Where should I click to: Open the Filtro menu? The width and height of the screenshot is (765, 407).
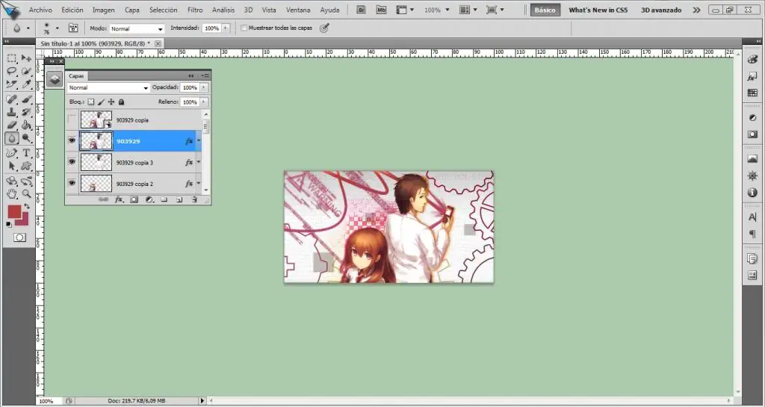point(195,10)
